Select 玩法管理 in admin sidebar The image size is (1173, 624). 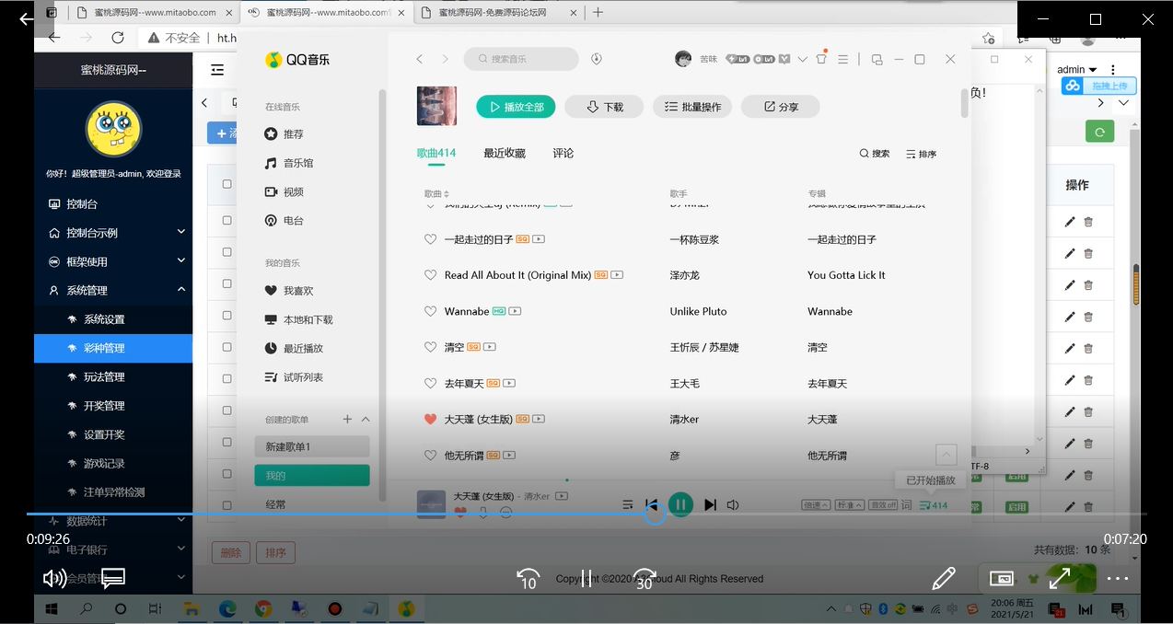coord(113,376)
